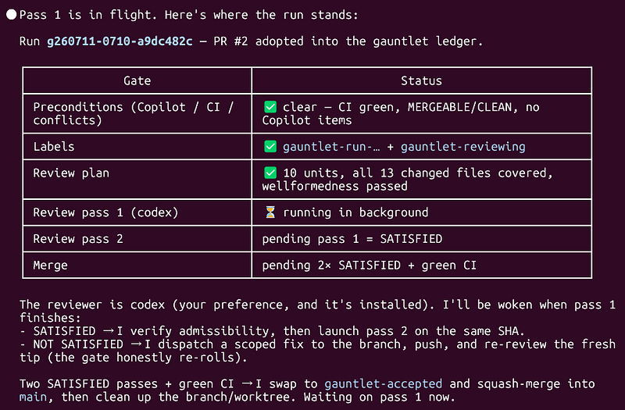Select the Status column header

(x=421, y=80)
